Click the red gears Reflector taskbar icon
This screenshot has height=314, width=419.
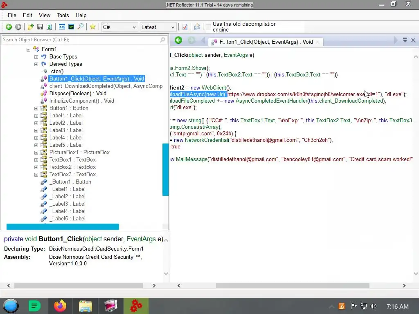pos(136,306)
